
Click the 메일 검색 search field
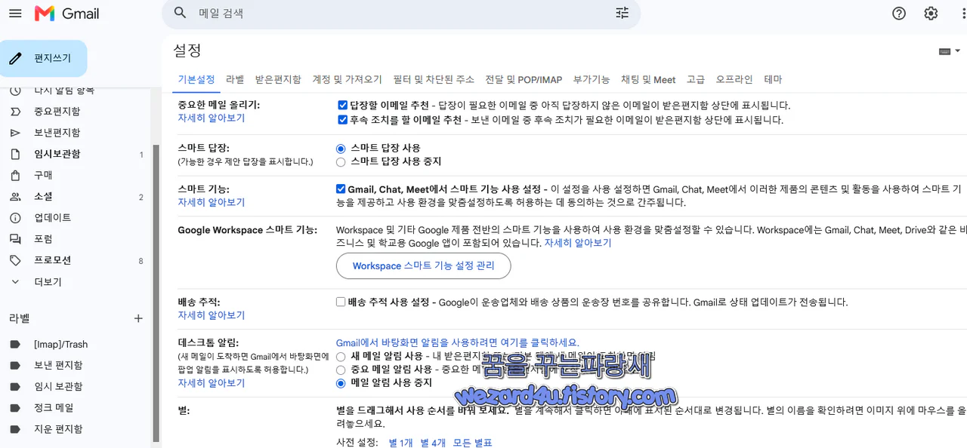[400, 14]
